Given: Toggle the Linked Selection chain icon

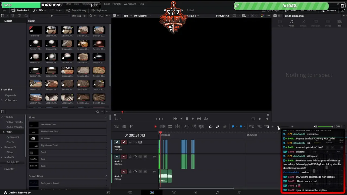Looking at the screenshot, I should coord(218,126).
